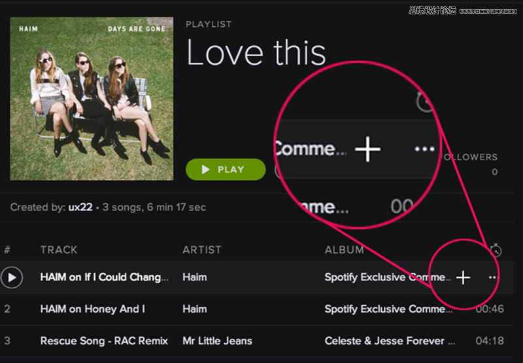Click the green PLAY button
The width and height of the screenshot is (523, 363).
[x=226, y=169]
